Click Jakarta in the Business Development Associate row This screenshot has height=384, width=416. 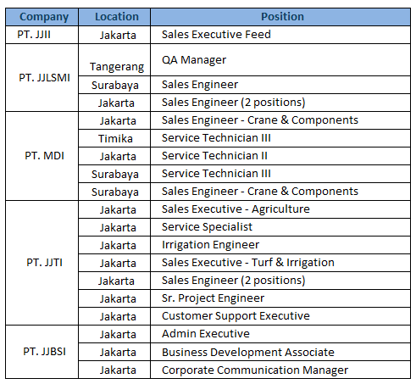(114, 352)
